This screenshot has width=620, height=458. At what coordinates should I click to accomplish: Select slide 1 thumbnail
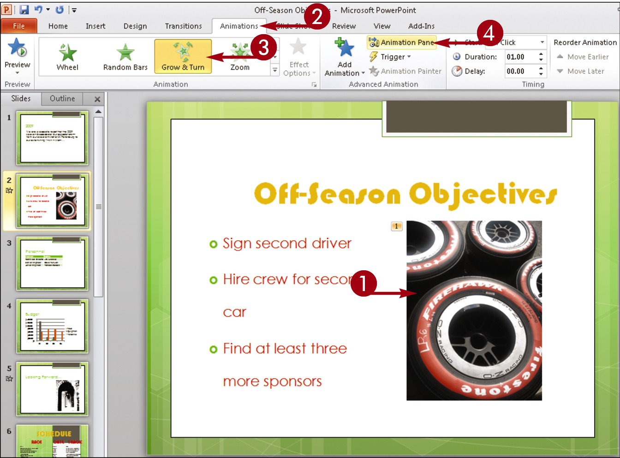point(53,138)
